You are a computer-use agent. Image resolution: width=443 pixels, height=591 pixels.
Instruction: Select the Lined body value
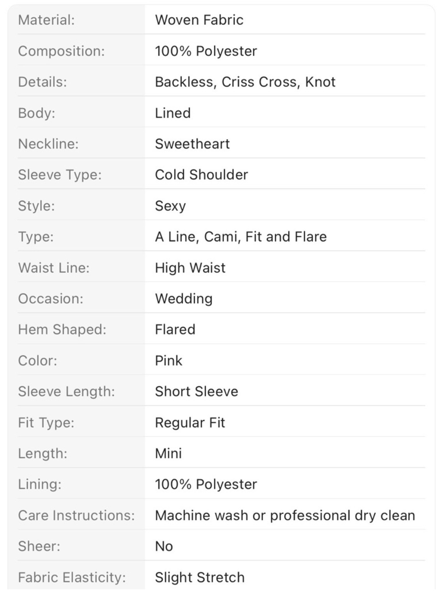pos(172,113)
